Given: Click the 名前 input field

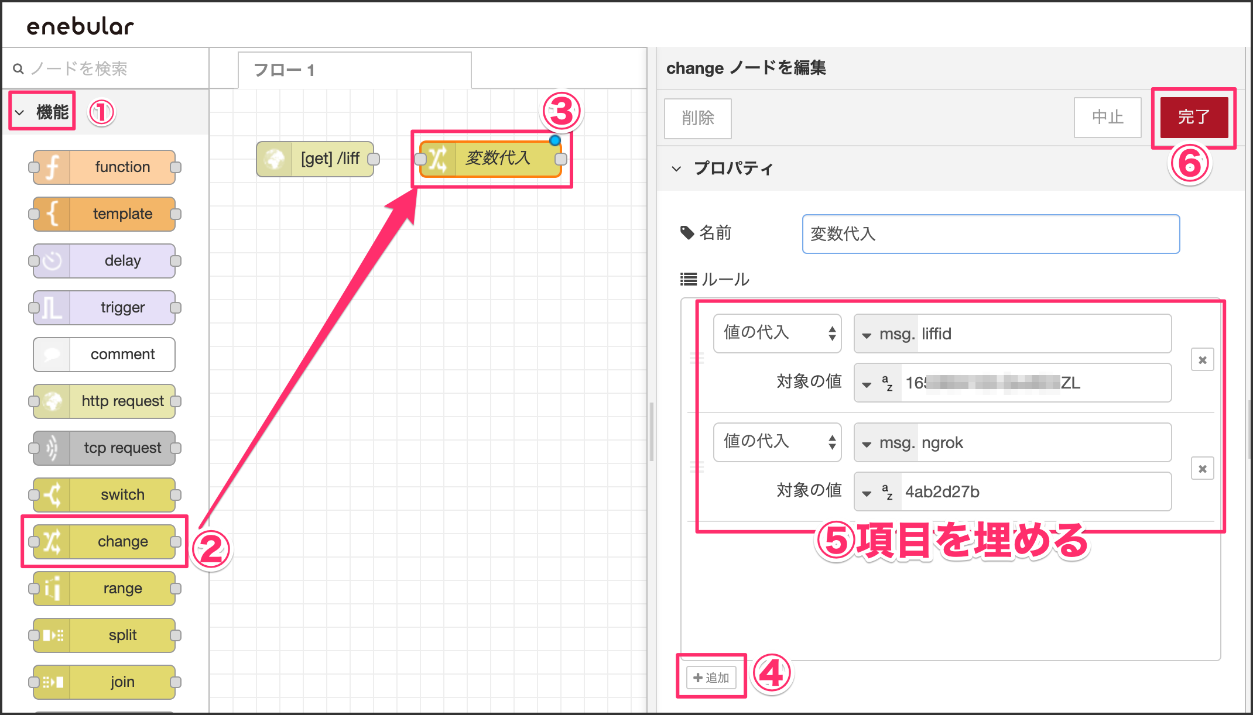Looking at the screenshot, I should coord(991,234).
